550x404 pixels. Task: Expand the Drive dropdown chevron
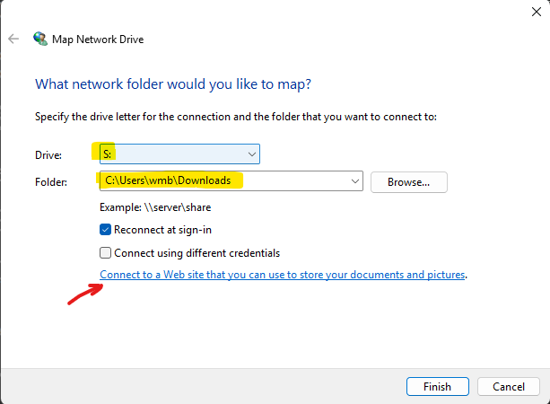(x=251, y=154)
